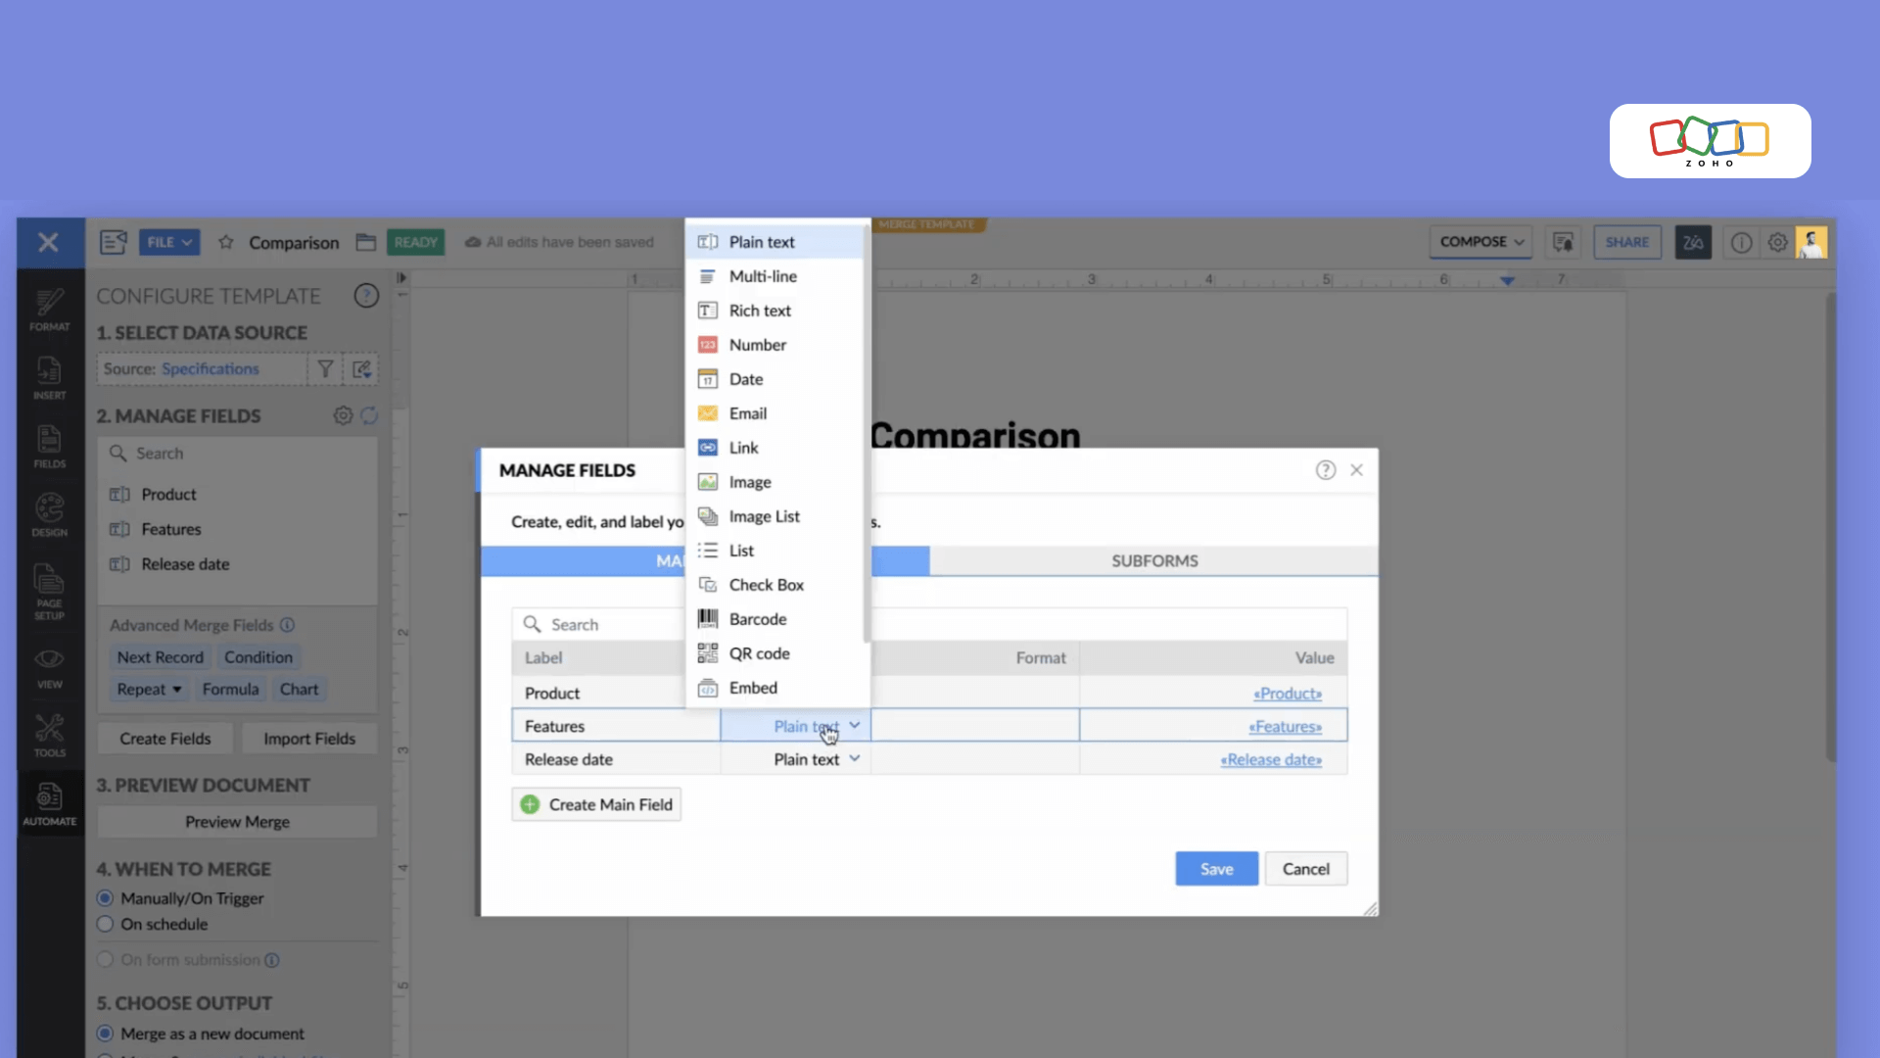The image size is (1880, 1058).
Task: Expand the Release date type dropdown
Action: click(x=854, y=759)
